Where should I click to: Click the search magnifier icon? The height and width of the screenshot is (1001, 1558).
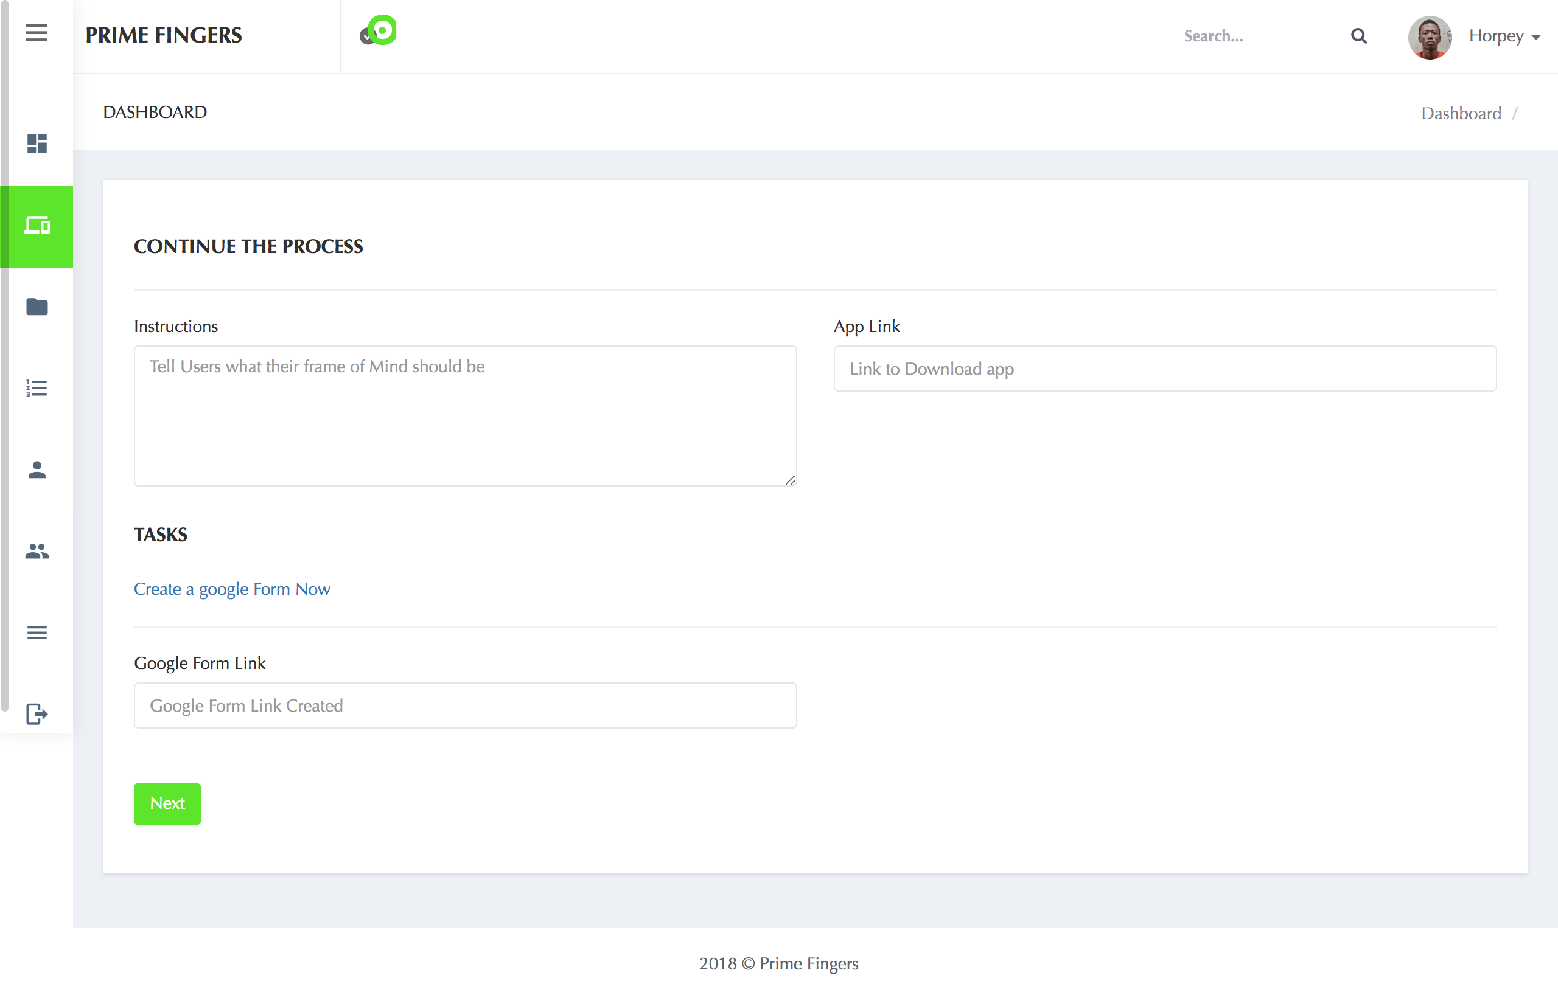(1358, 36)
